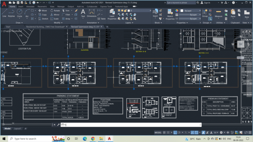
Task: Open Google Chrome from the taskbar
Action: (93, 139)
